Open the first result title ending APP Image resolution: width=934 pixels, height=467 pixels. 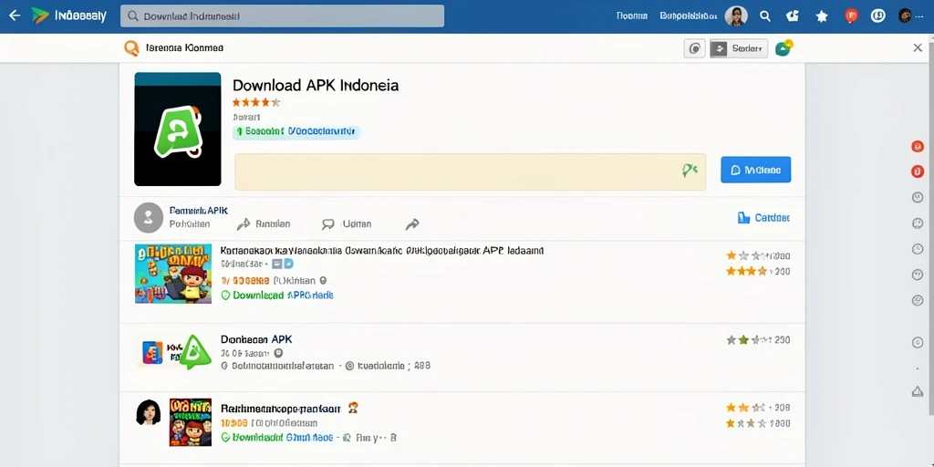(381, 251)
